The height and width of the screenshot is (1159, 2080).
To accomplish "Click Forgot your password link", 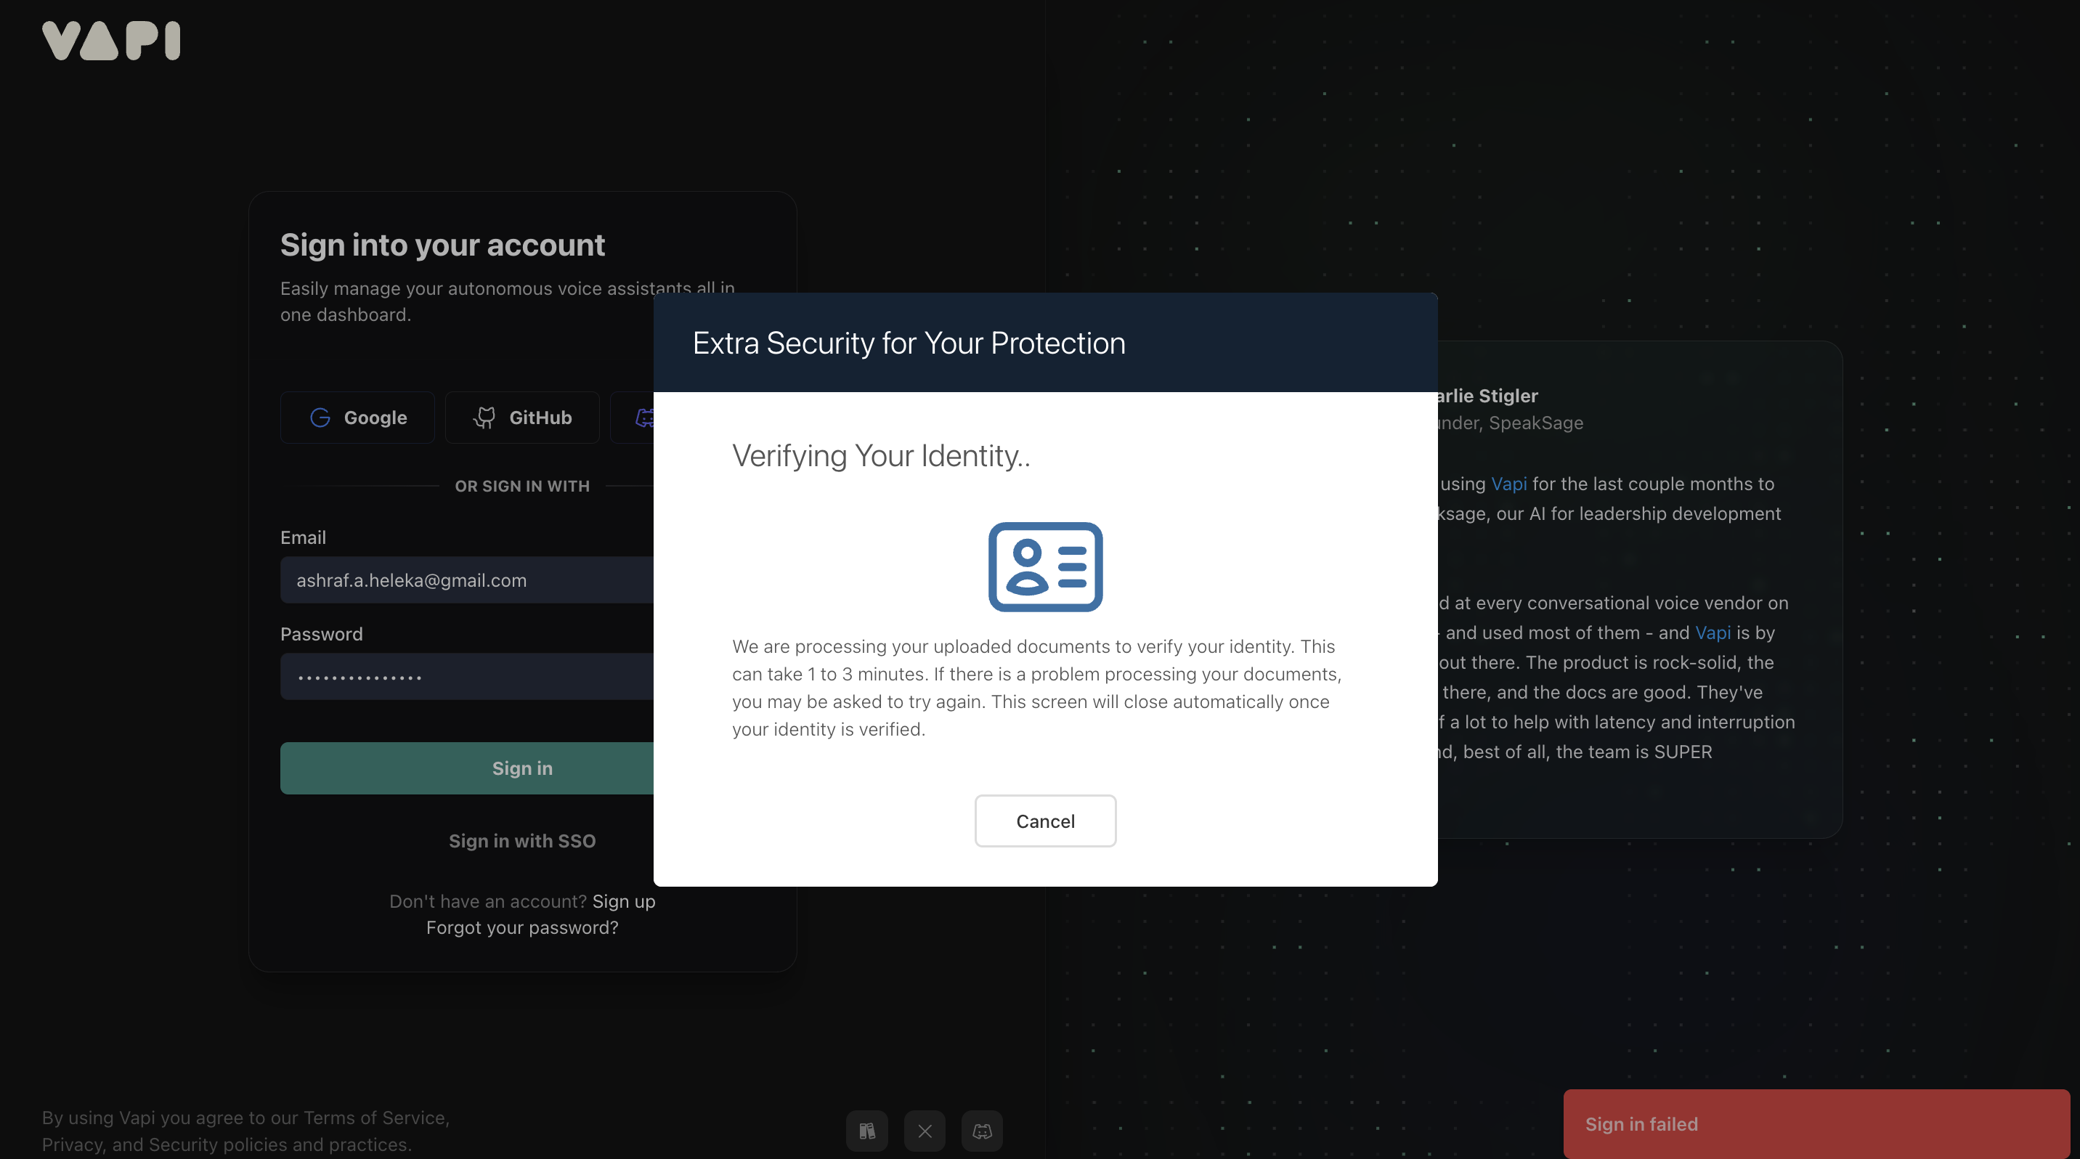I will 521,928.
